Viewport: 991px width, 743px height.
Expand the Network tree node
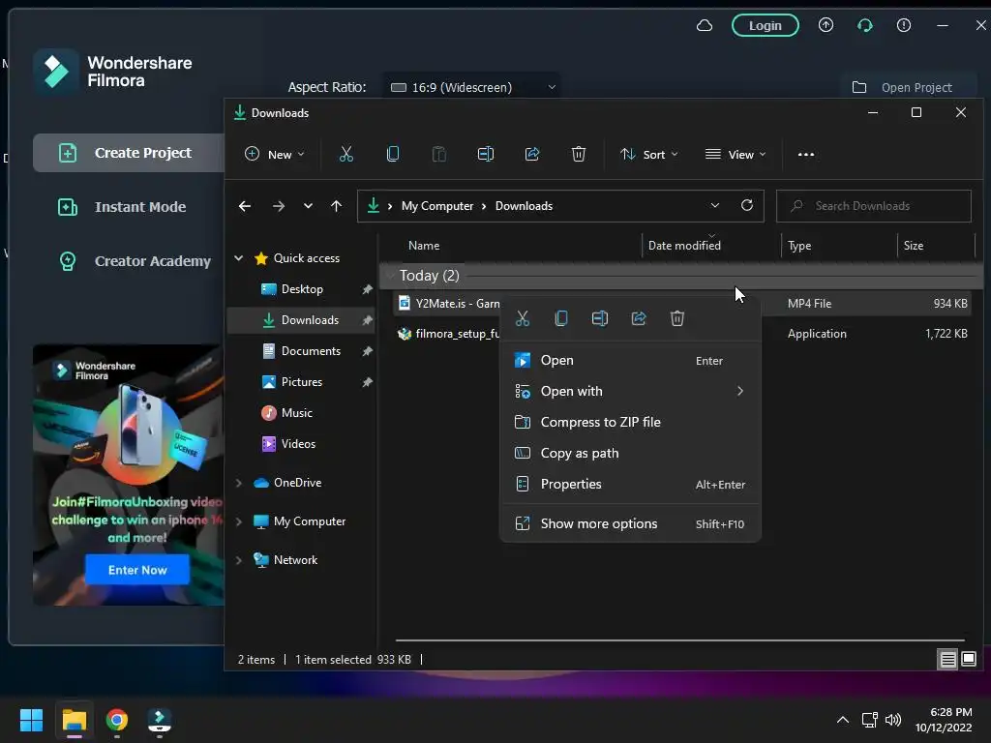coord(239,560)
